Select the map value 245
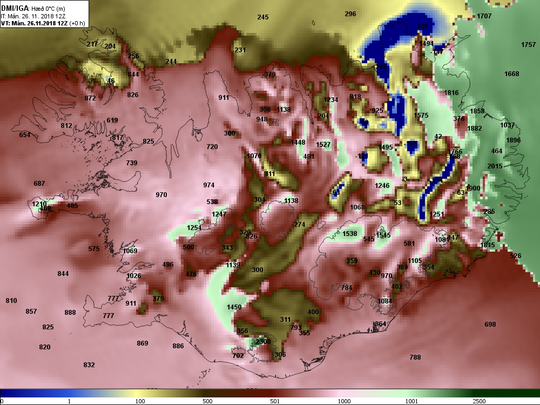540x405 pixels. click(x=263, y=17)
